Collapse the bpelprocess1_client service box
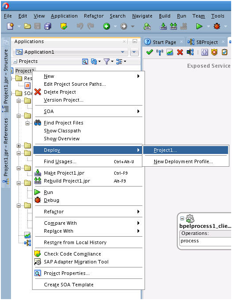 coord(182,218)
